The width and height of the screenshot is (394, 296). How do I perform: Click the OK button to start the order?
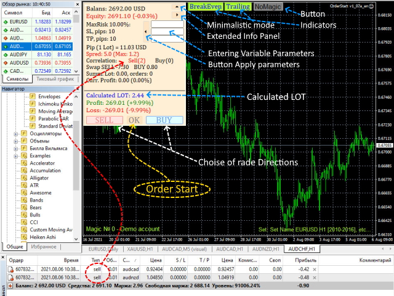tap(134, 120)
